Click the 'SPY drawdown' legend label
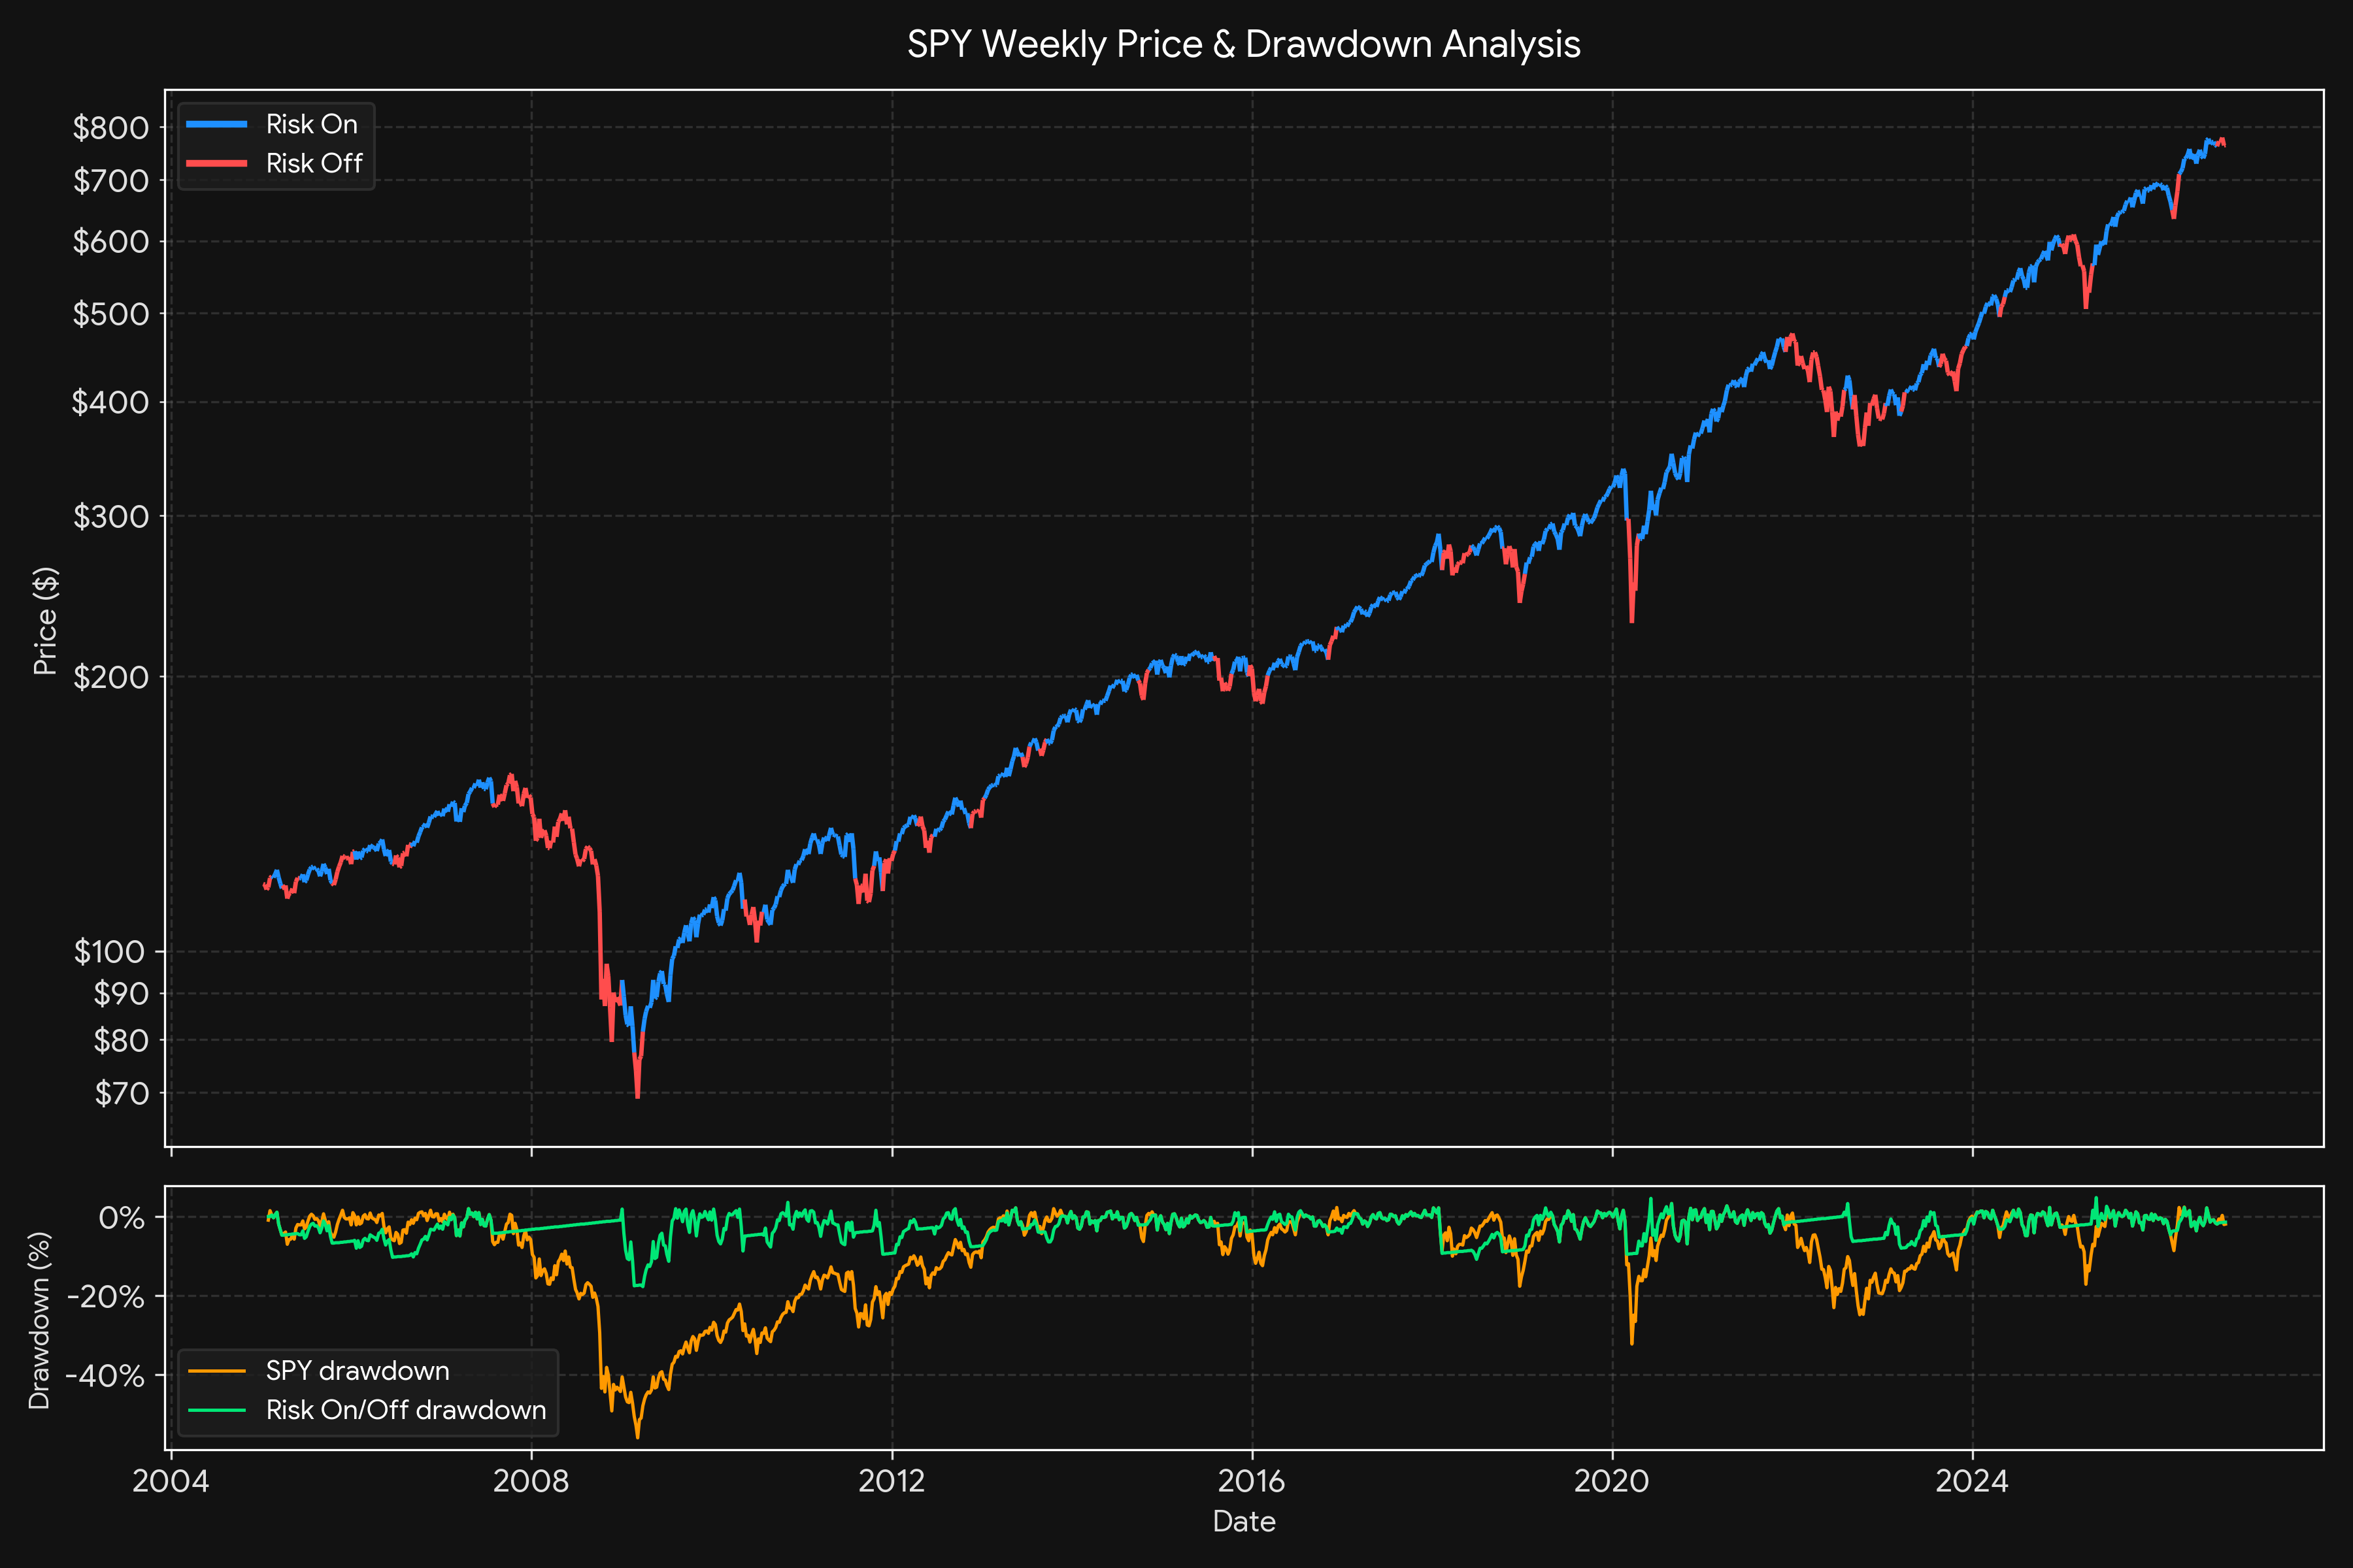 pos(358,1371)
